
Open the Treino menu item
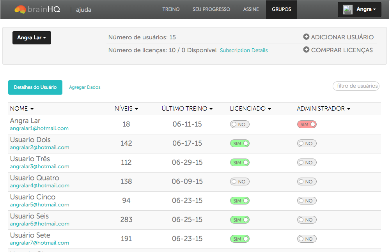pos(171,9)
